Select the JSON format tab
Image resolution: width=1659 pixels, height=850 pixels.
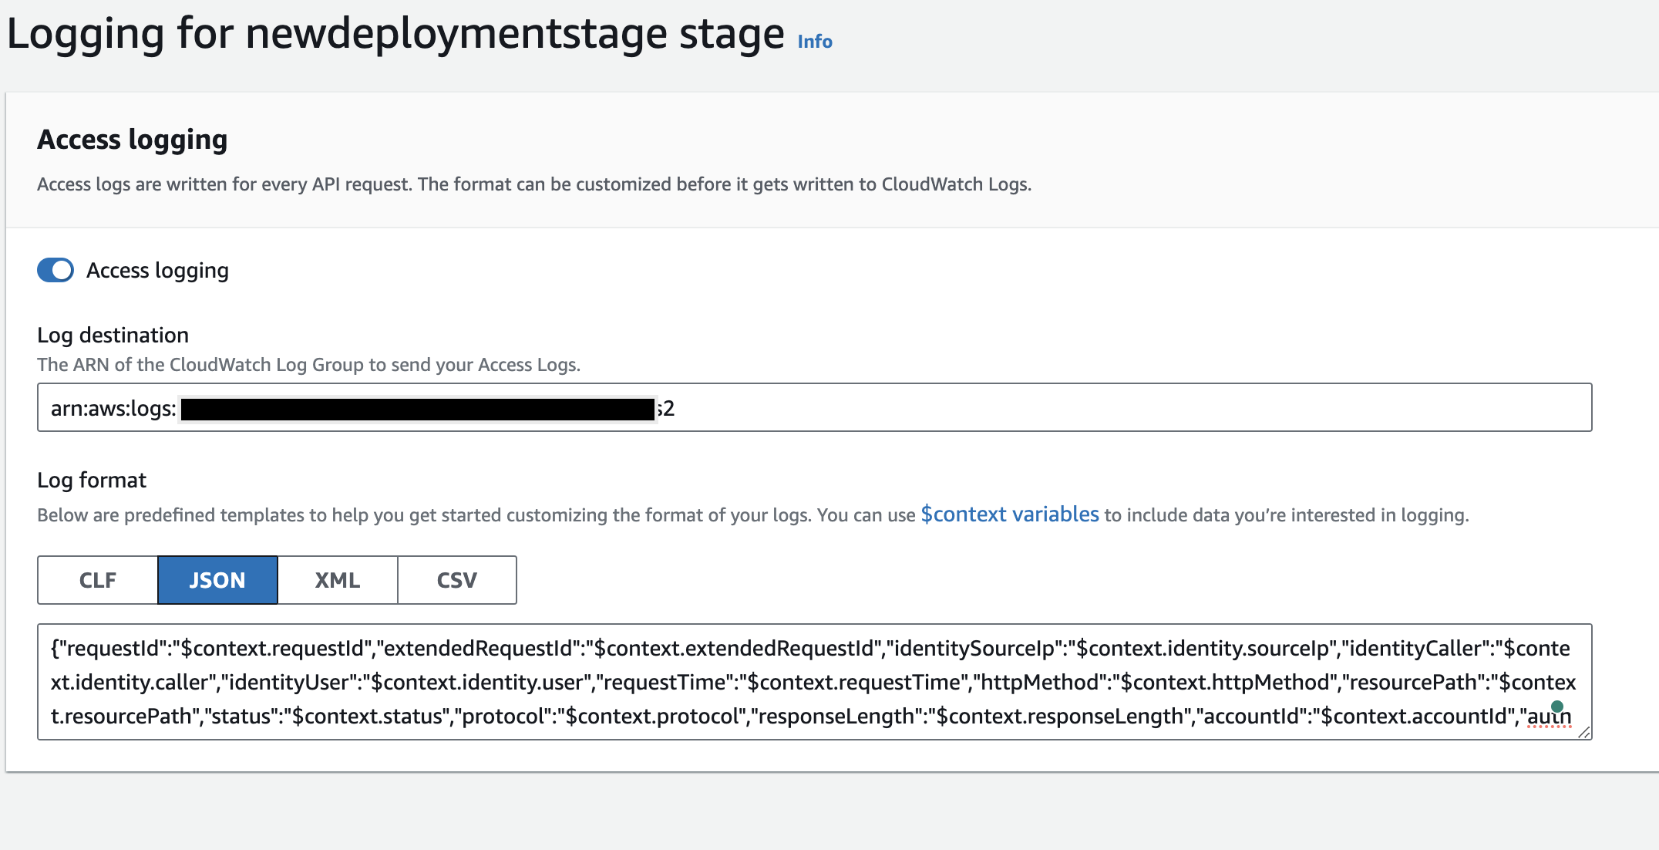point(217,579)
